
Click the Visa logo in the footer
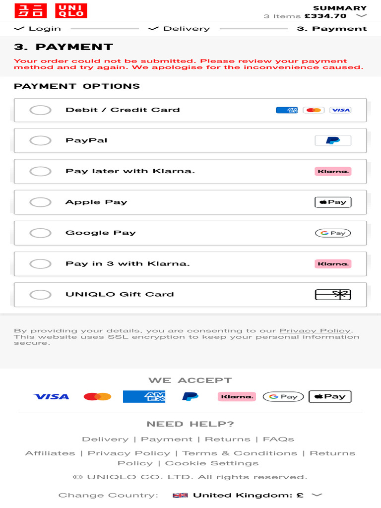pyautogui.click(x=51, y=396)
